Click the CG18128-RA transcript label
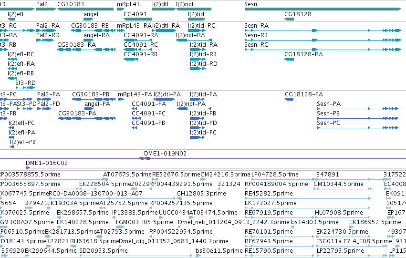This screenshot has width=406, height=258. coord(304,54)
